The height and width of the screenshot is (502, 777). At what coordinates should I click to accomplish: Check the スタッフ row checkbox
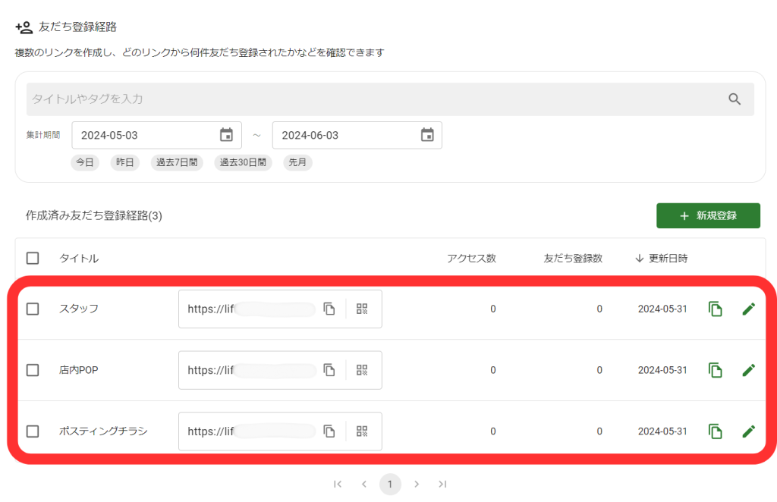click(x=33, y=309)
